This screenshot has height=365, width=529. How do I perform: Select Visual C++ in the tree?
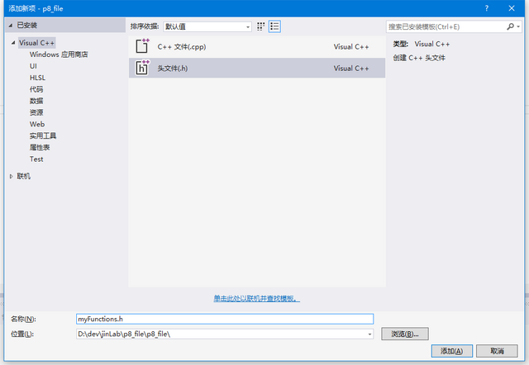tap(36, 43)
